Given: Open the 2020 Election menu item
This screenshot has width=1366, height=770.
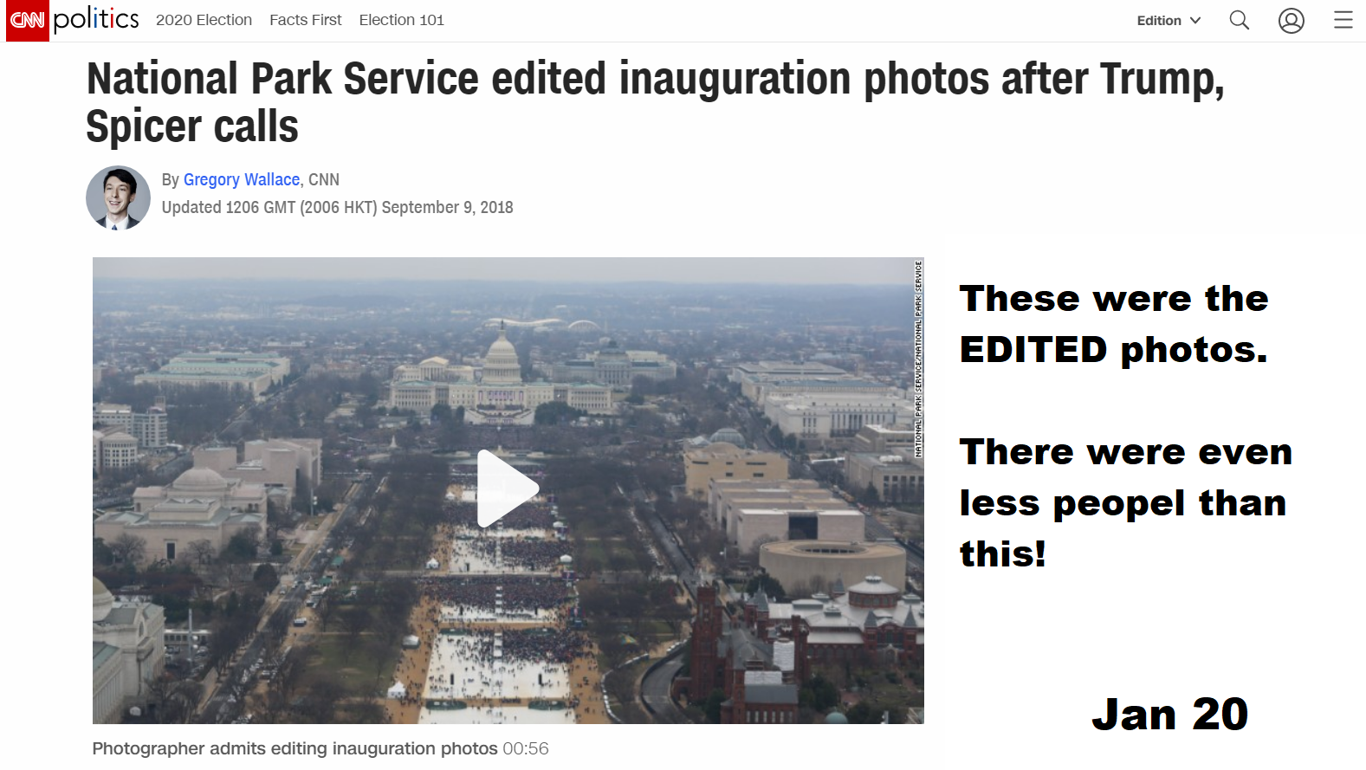Looking at the screenshot, I should coord(204,20).
